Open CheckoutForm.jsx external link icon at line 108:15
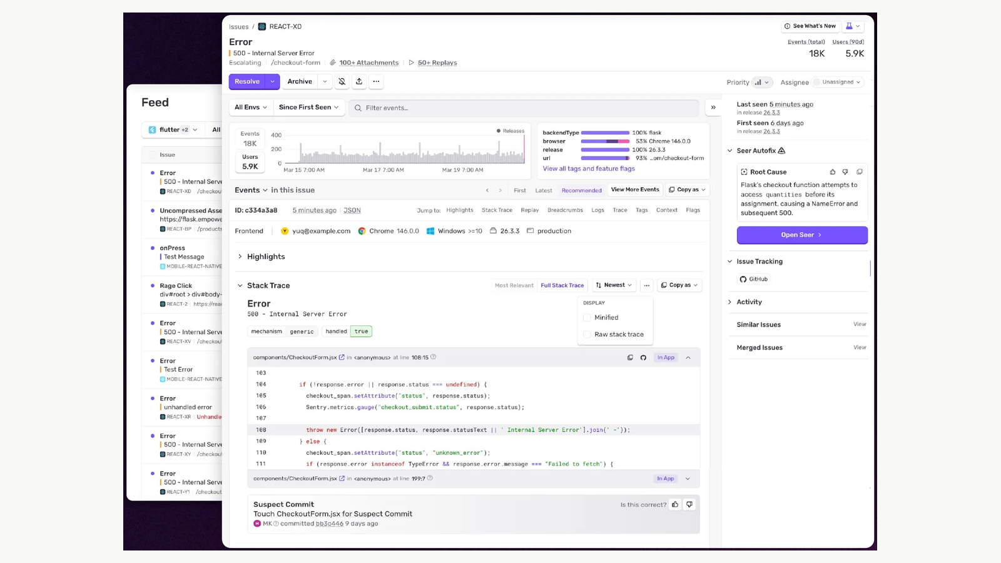This screenshot has width=1001, height=563. pos(342,358)
